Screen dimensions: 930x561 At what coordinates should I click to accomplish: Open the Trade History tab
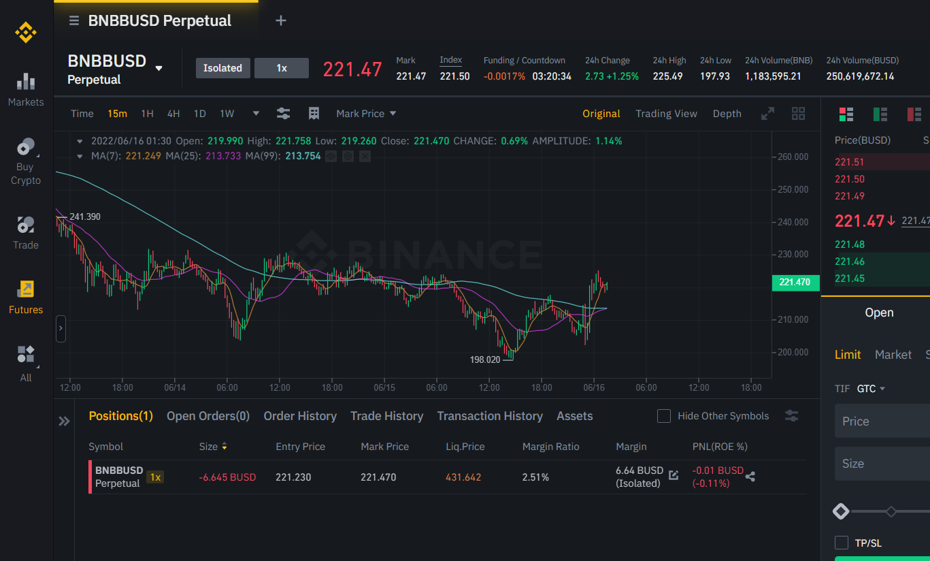(386, 416)
